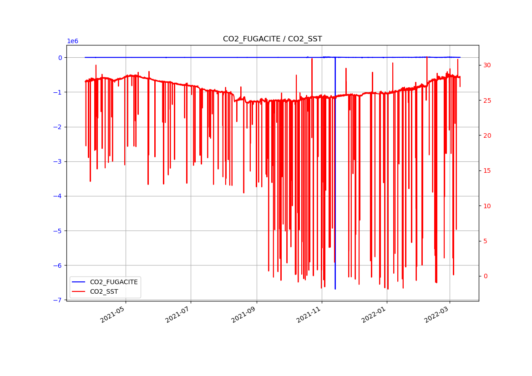Click the red 25 tick on right axis
This screenshot has height=376, width=532.
point(487,100)
